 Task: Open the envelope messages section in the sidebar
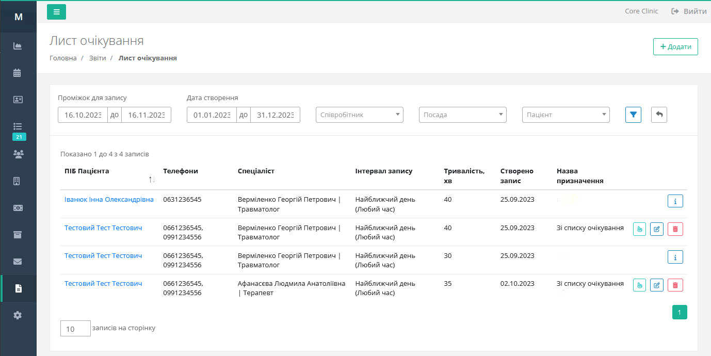pos(18,262)
